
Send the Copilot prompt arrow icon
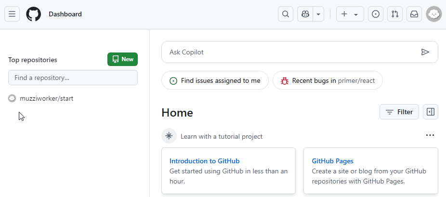(425, 52)
